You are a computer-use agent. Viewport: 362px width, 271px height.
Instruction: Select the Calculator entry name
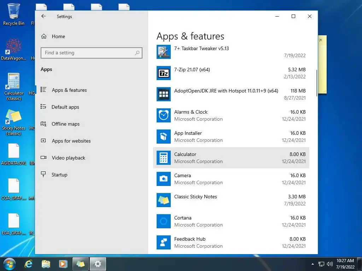coord(185,155)
